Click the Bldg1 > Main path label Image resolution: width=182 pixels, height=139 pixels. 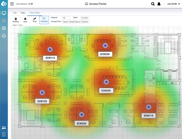tap(18, 25)
